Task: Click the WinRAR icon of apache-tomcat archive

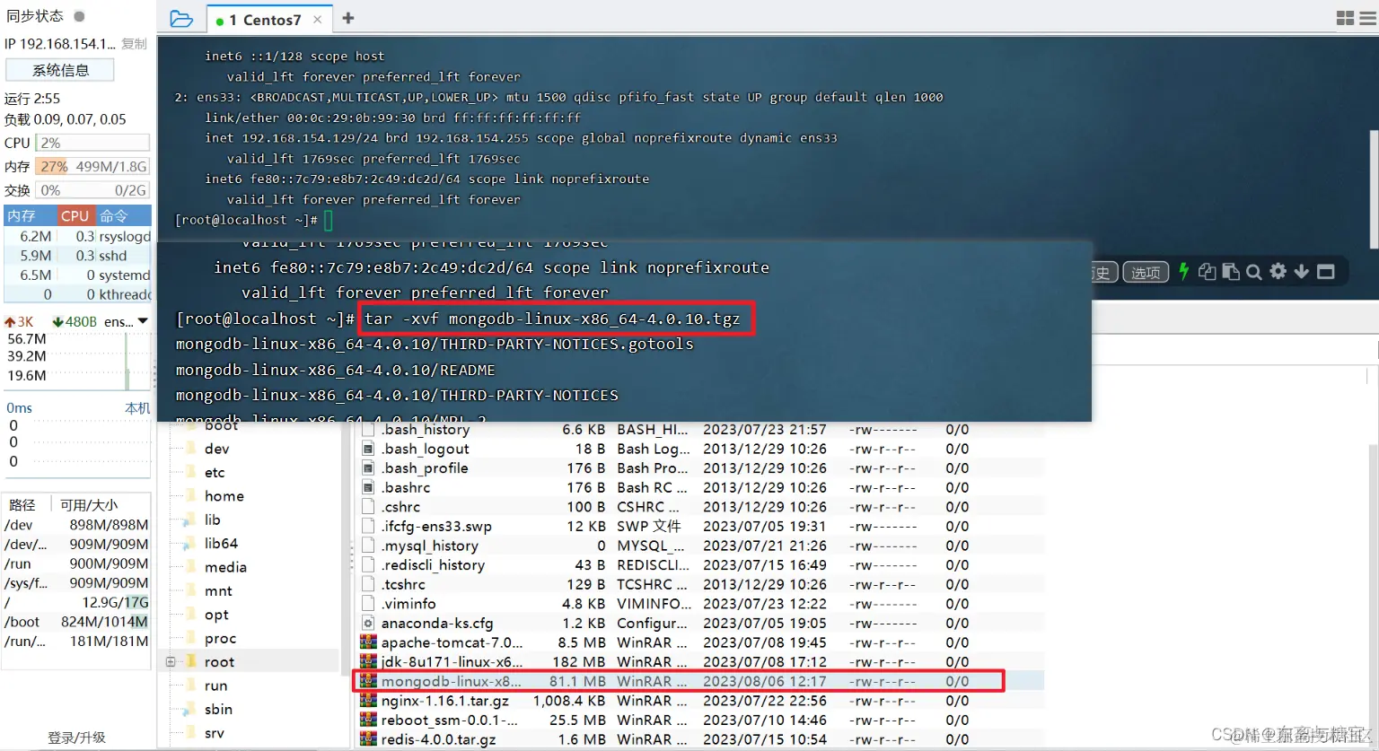Action: (368, 642)
